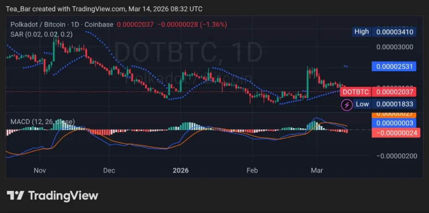
Task: Open the MACD (12, 26, close) indicator legend
Action: point(42,122)
